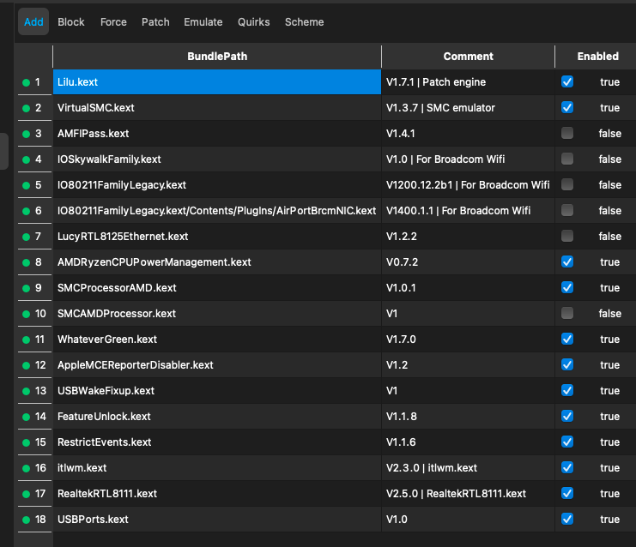This screenshot has width=636, height=547.
Task: Select the Lilu.kext bundle path cell
Action: 217,81
